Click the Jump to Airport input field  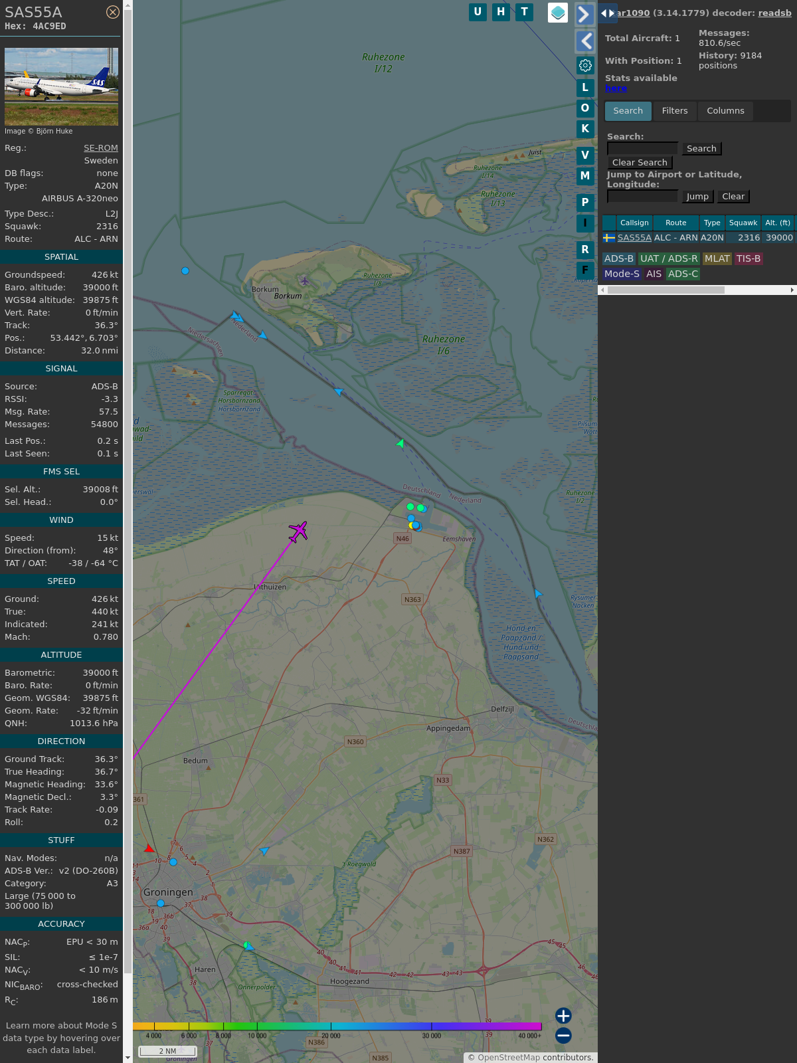[x=642, y=196]
